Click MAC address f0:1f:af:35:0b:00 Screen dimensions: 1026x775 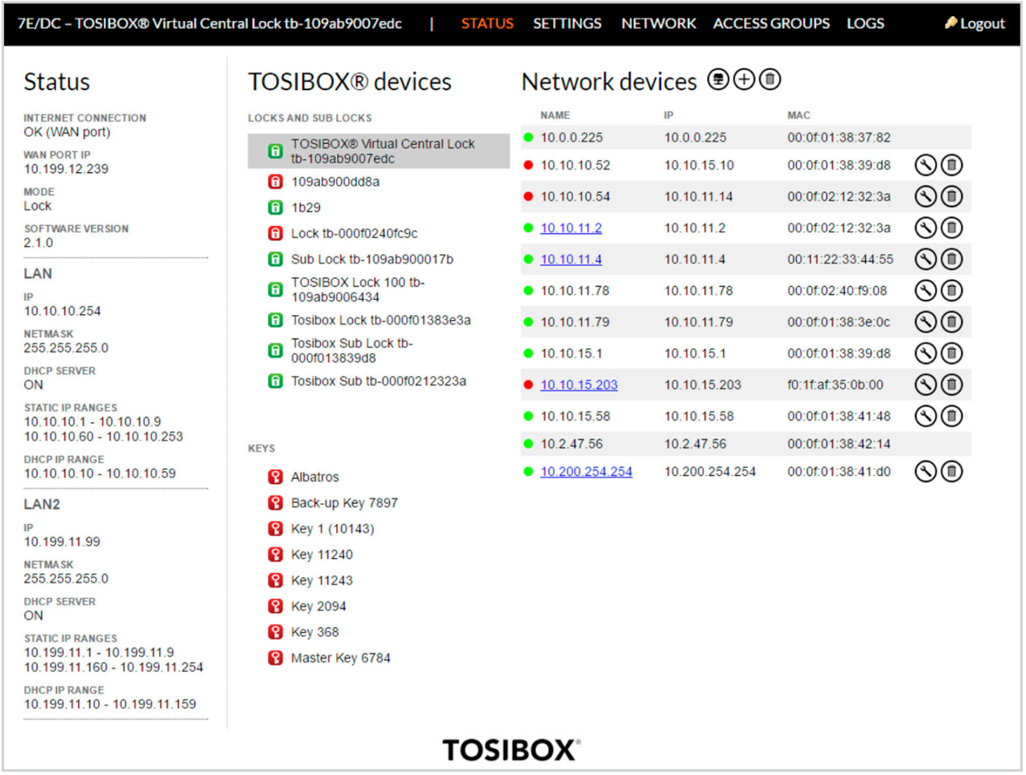(835, 385)
